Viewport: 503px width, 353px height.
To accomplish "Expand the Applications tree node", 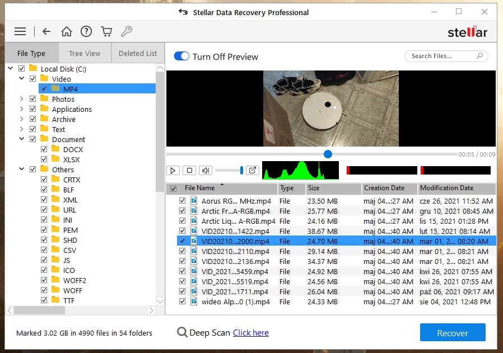I will 21,109.
